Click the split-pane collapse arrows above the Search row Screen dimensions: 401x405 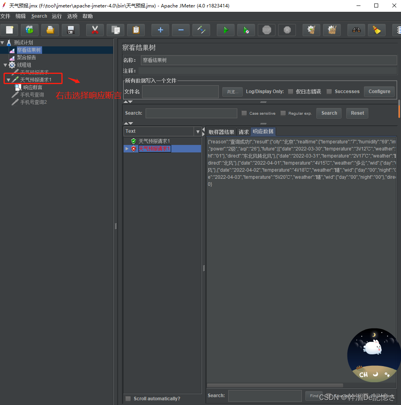(128, 102)
